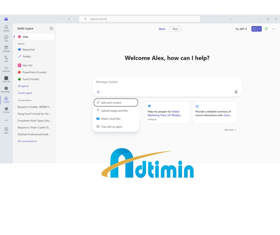Start new chat with compose icon
Screen dimensions: 280x235
point(254,29)
